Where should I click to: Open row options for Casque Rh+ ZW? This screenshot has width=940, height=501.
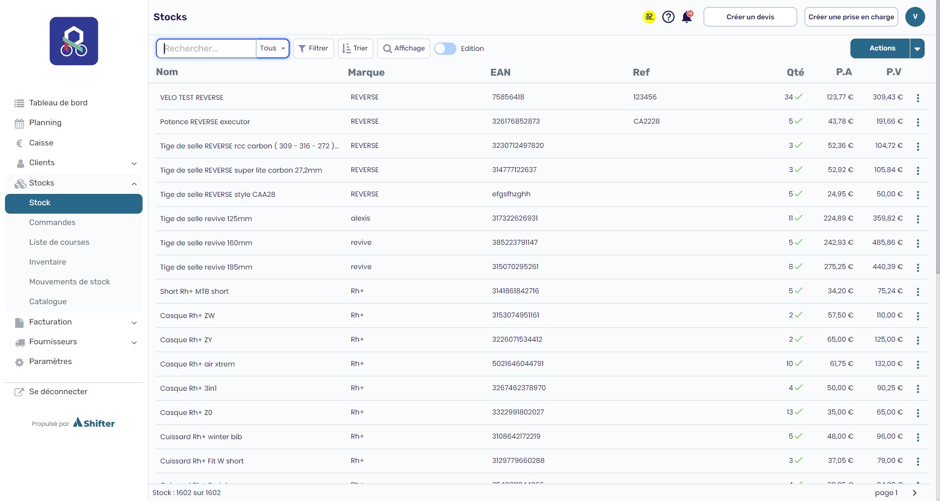click(x=918, y=316)
